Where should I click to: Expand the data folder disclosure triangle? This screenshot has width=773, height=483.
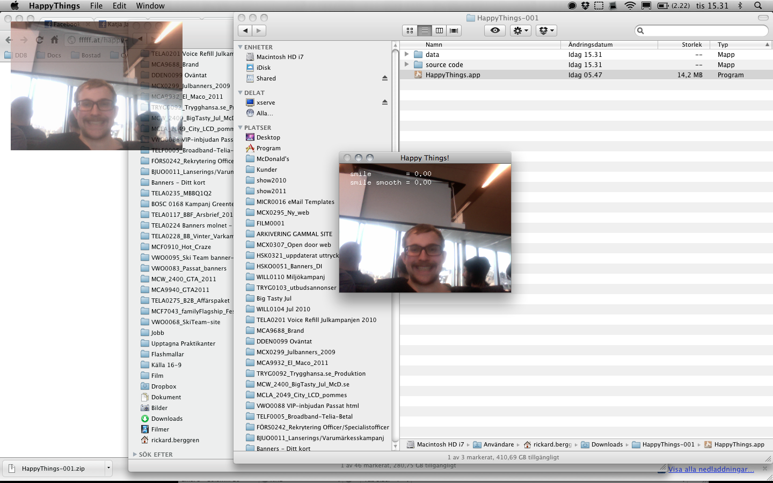coord(406,54)
